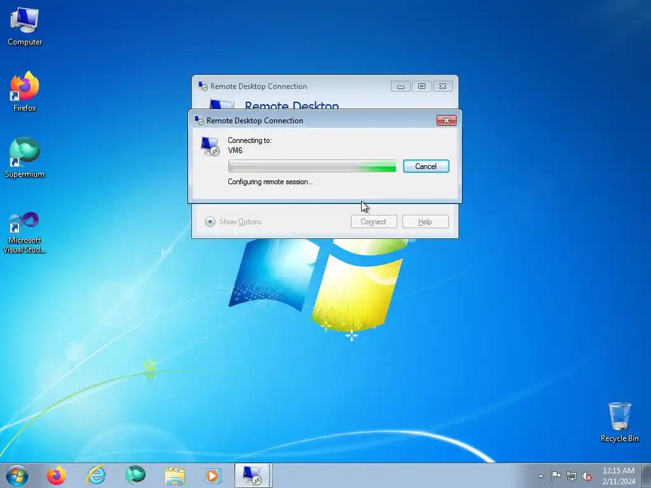Viewport: 651px width, 488px height.
Task: Select the Microsoft Visual Studio desktop shortcut
Action: 25,233
